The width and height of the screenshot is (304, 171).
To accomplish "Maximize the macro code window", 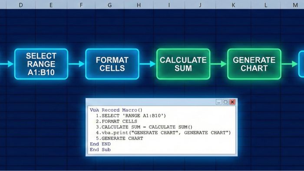I will click(225, 102).
